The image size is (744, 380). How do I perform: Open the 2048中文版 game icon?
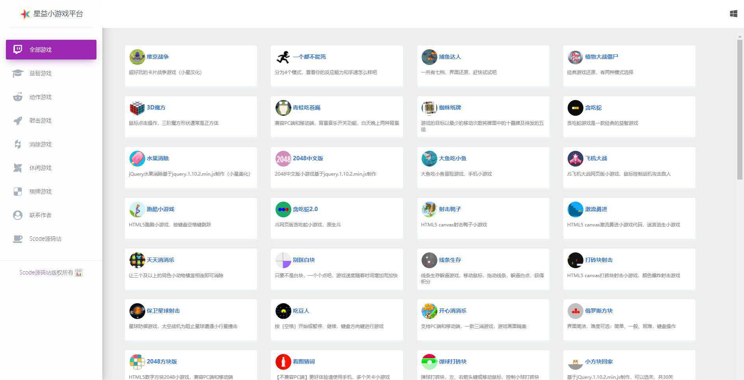coord(283,159)
